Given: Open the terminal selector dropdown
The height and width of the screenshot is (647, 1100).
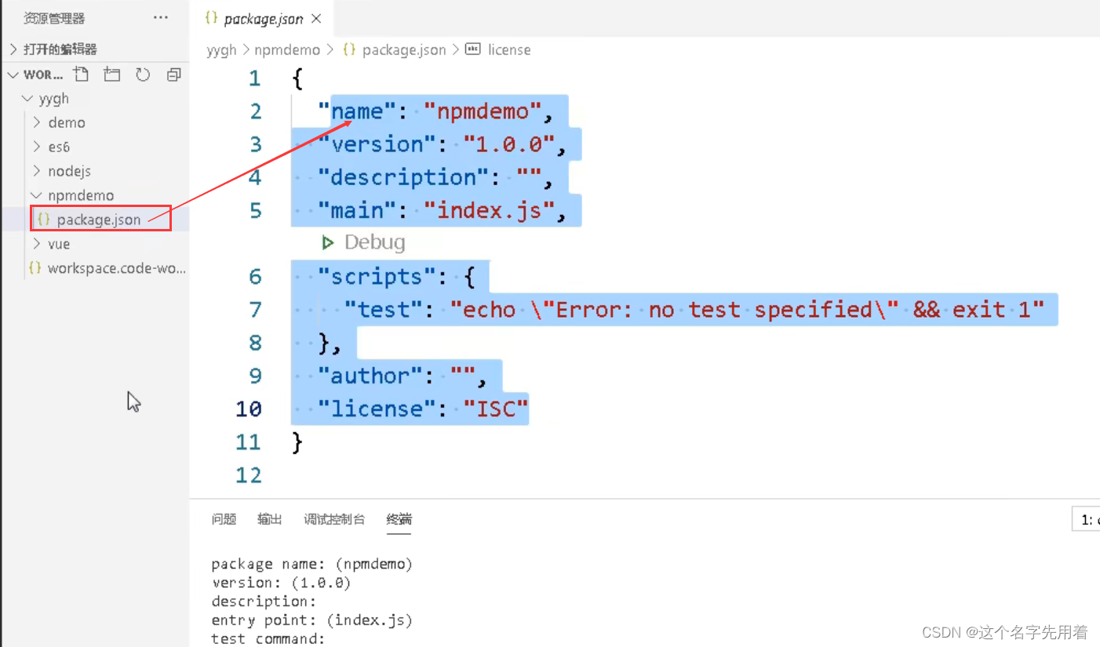Looking at the screenshot, I should [1087, 519].
